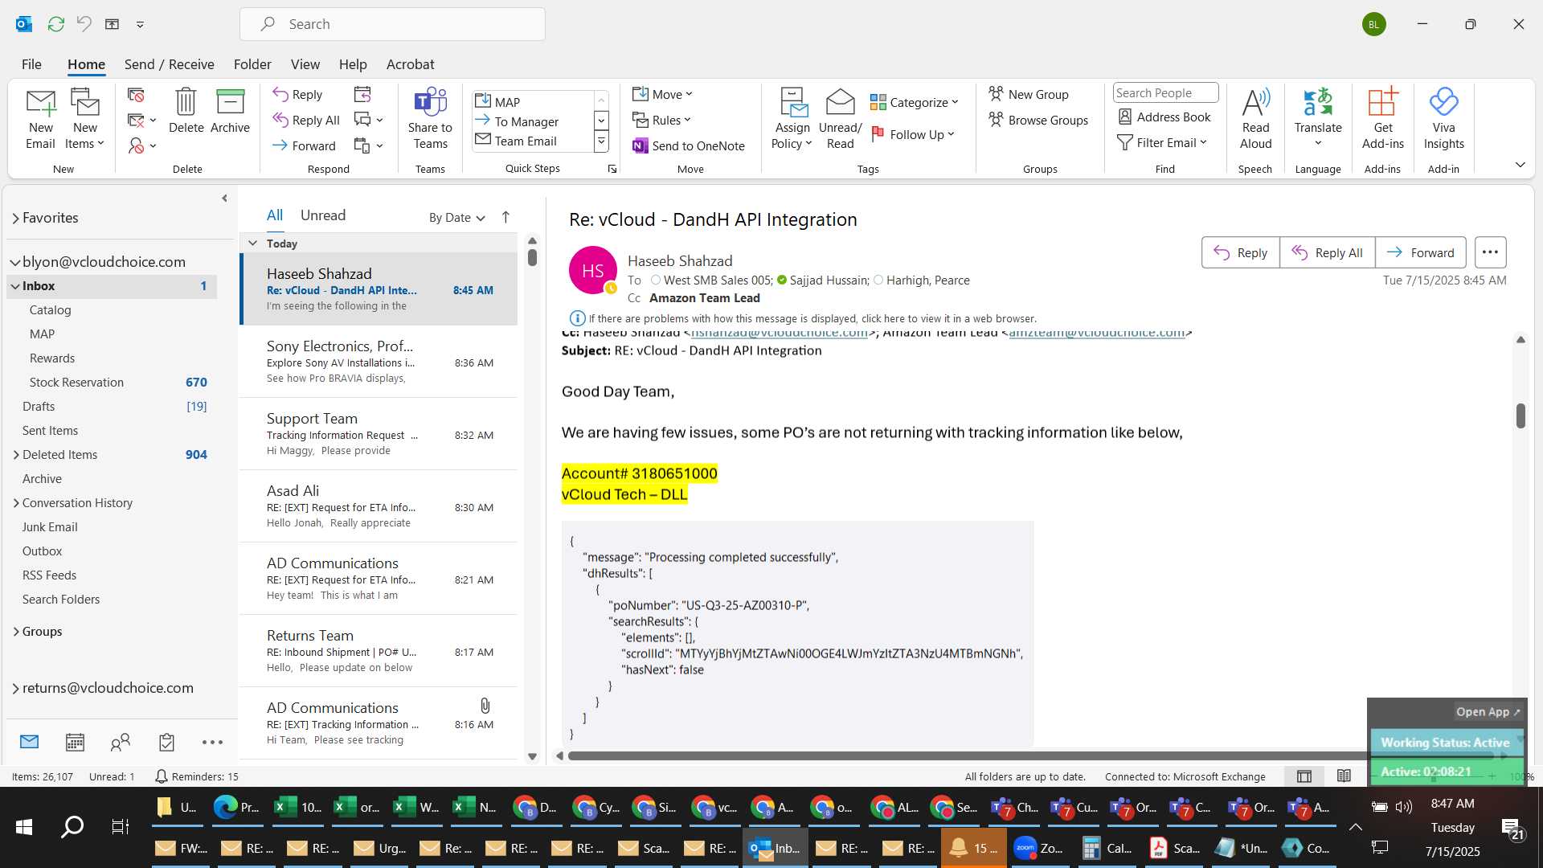The image size is (1543, 868).
Task: Click Forward in Respond ribbon group
Action: pyautogui.click(x=304, y=145)
